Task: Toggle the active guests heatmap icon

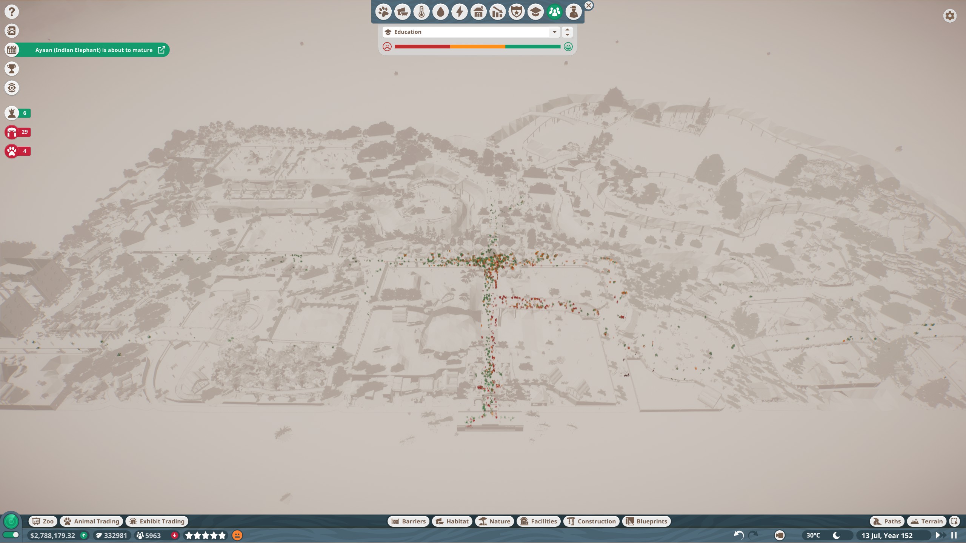Action: tap(554, 12)
